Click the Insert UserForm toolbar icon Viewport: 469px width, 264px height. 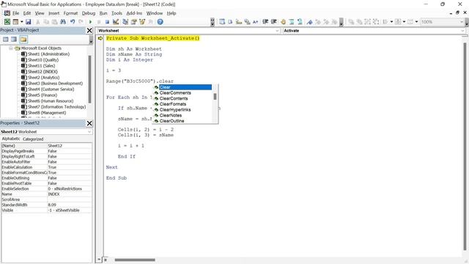[15, 21]
